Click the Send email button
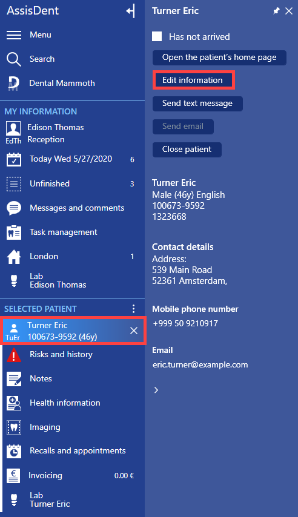This screenshot has height=517, width=298. (183, 127)
